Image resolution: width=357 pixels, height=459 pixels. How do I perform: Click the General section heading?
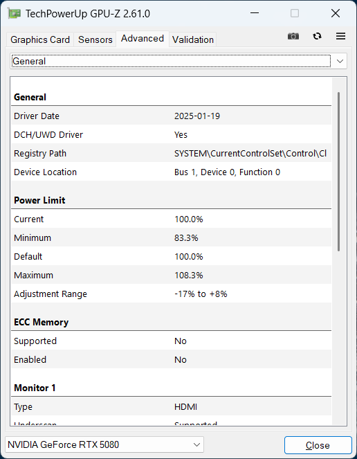pyautogui.click(x=30, y=97)
